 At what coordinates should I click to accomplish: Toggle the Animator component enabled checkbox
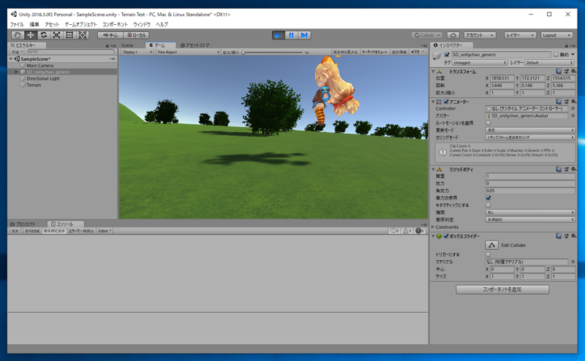click(x=446, y=102)
